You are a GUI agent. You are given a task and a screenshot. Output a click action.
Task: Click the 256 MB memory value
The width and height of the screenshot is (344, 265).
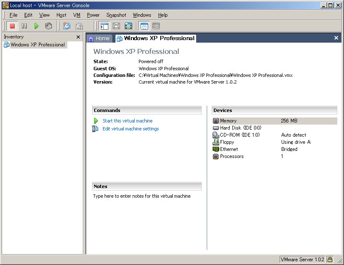[x=289, y=121]
